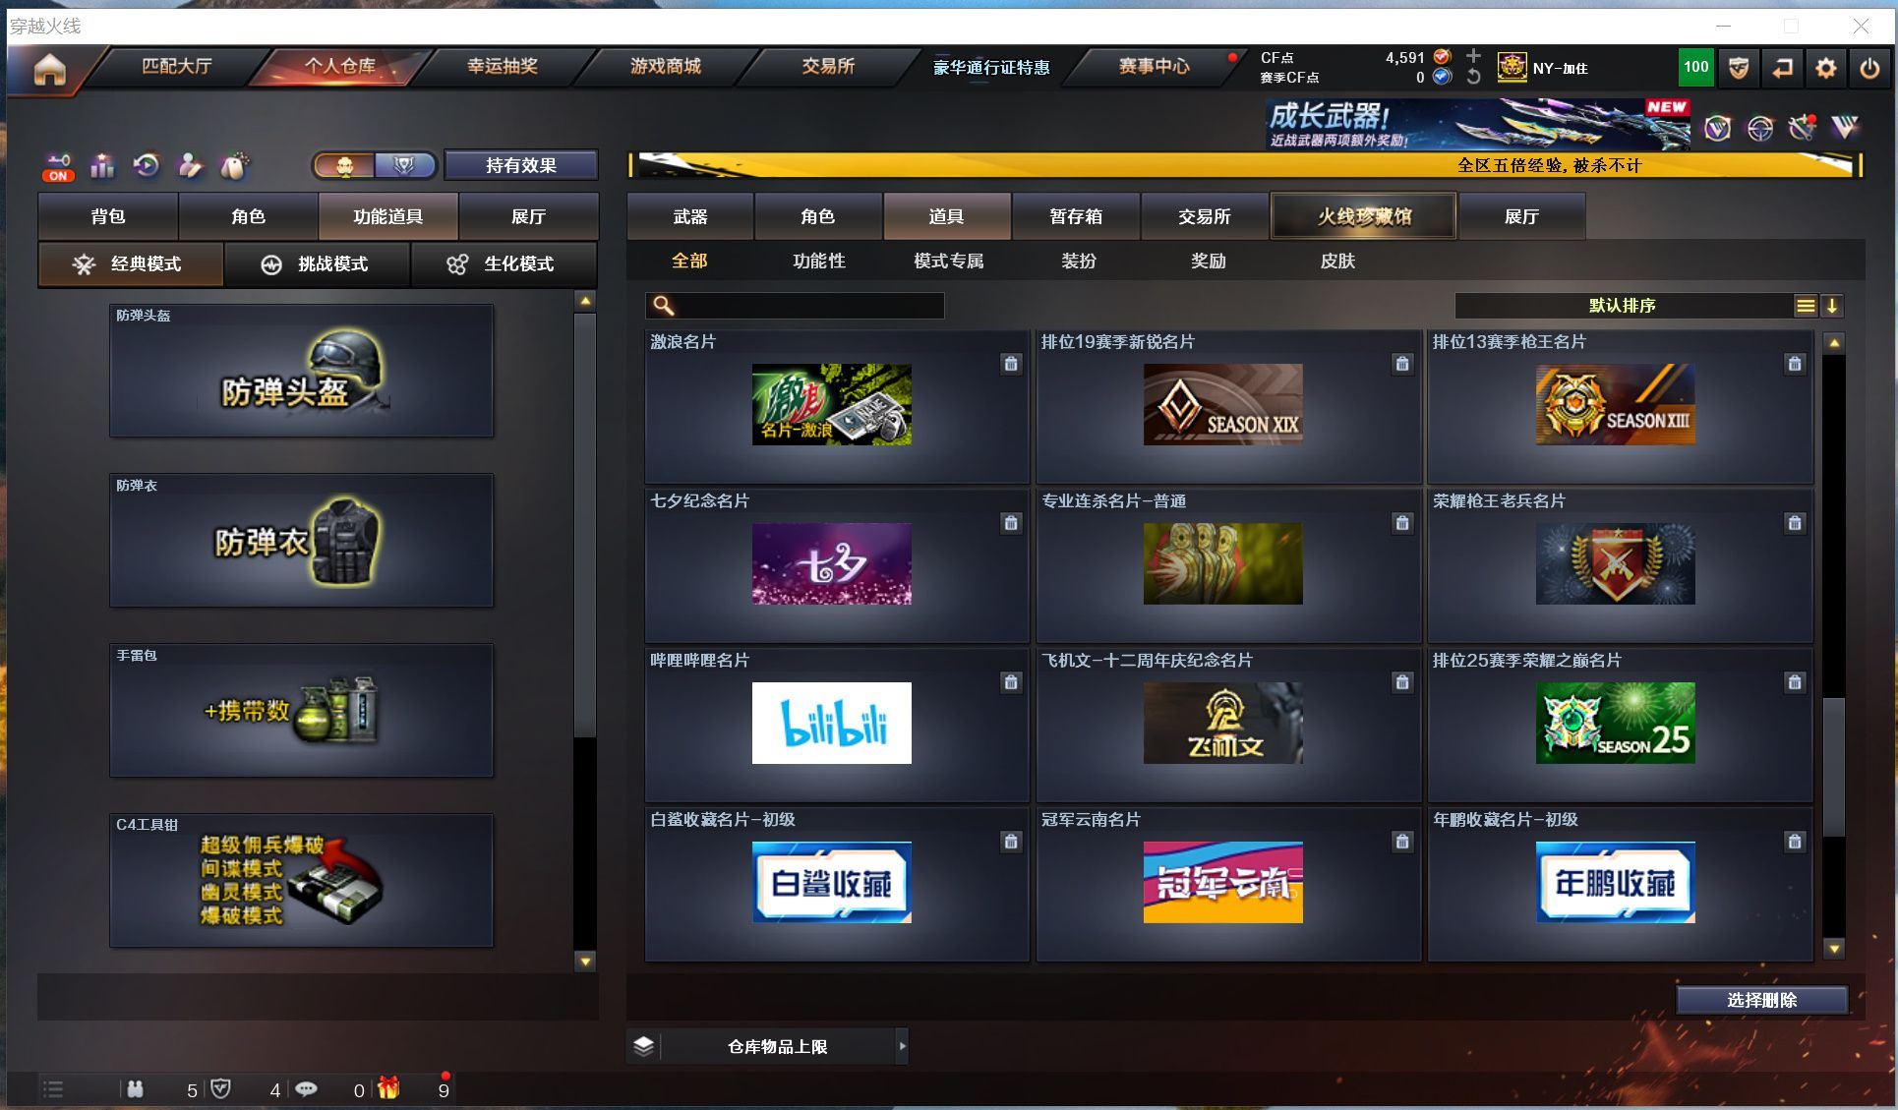Click the dog-tag icon above the bag tabs
The width and height of the screenshot is (1898, 1110).
point(233,165)
